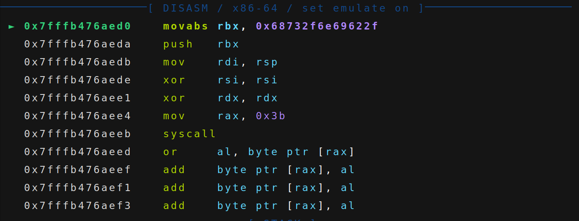The height and width of the screenshot is (221, 579).
Task: Click the movabs mnemonic
Action: click(185, 27)
